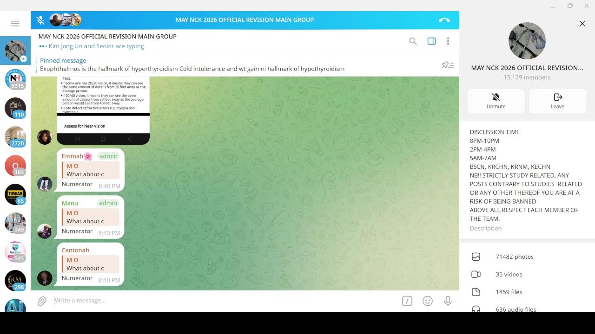Click Manu's admin badge
The height and width of the screenshot is (334, 595).
[108, 203]
